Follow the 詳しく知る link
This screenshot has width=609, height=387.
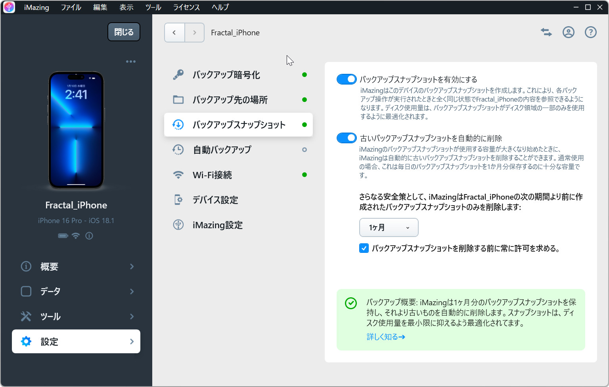386,337
